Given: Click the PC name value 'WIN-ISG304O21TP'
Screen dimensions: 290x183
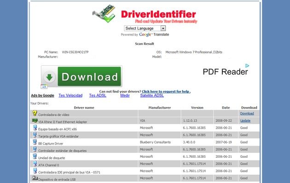Looking at the screenshot, I should click(x=75, y=52).
